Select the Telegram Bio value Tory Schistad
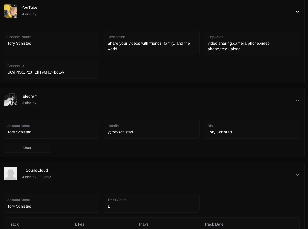308x229 pixels. tap(220, 132)
